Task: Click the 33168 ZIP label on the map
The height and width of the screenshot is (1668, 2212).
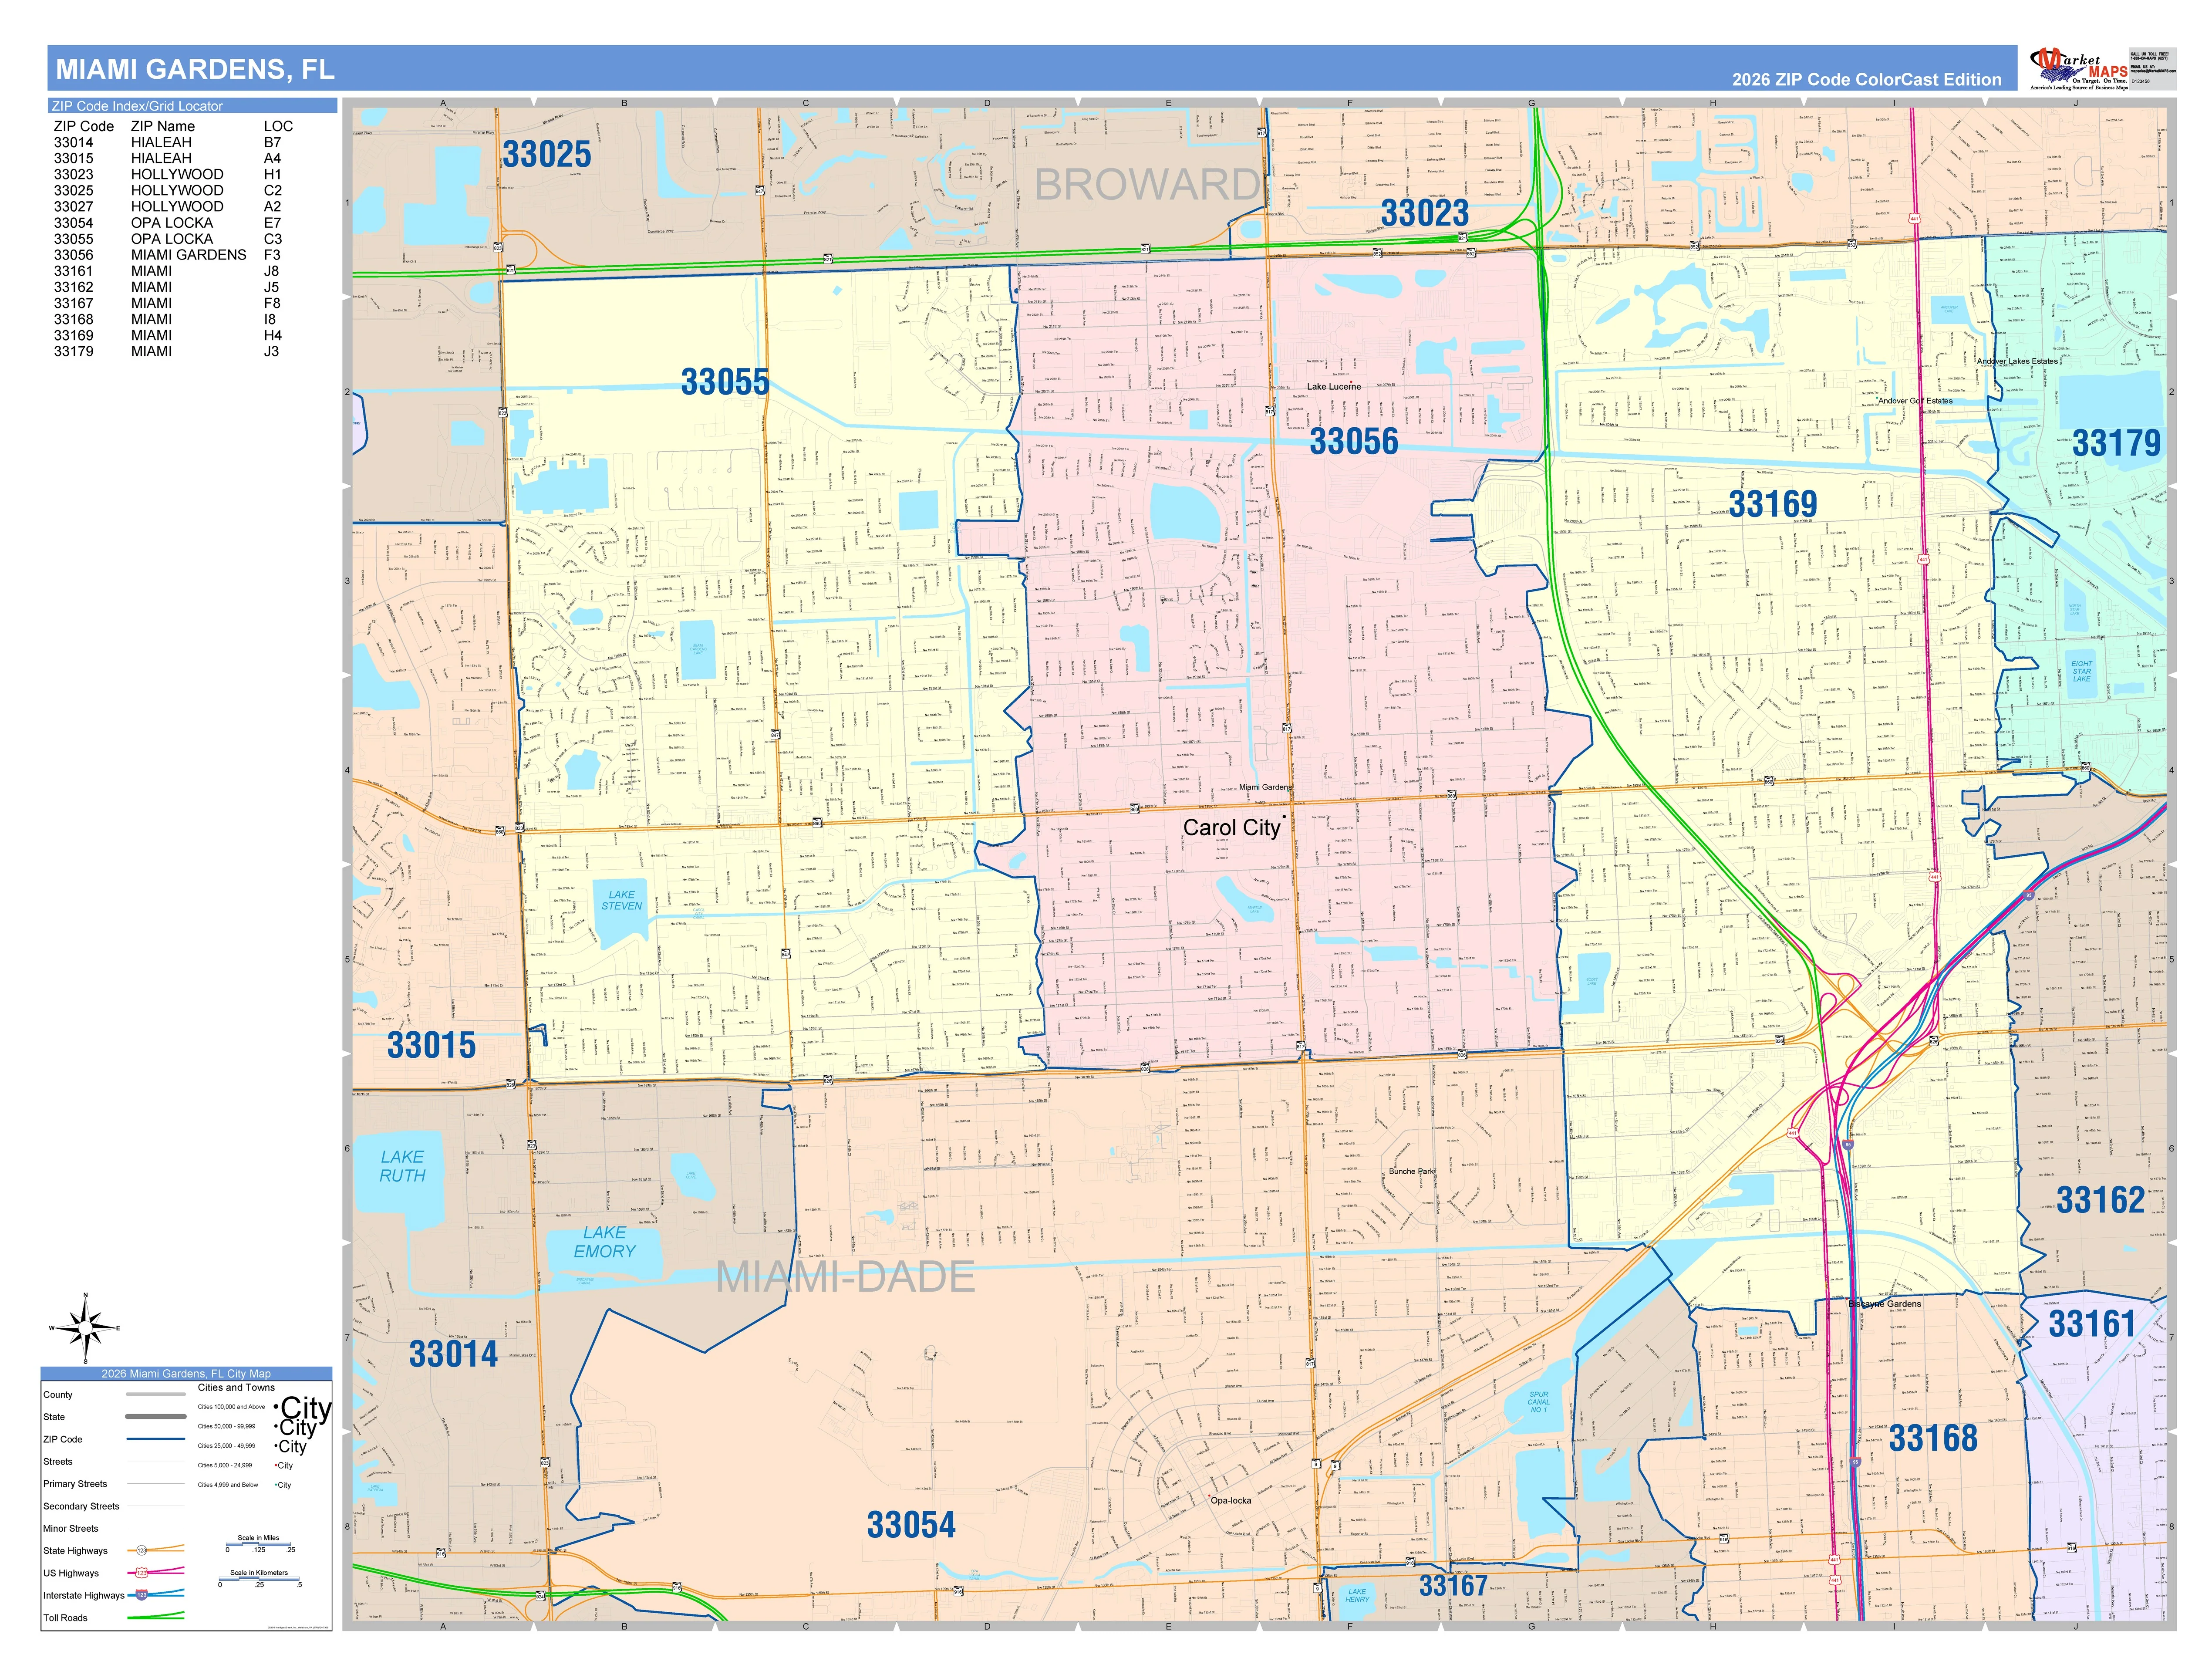Action: (x=1933, y=1439)
